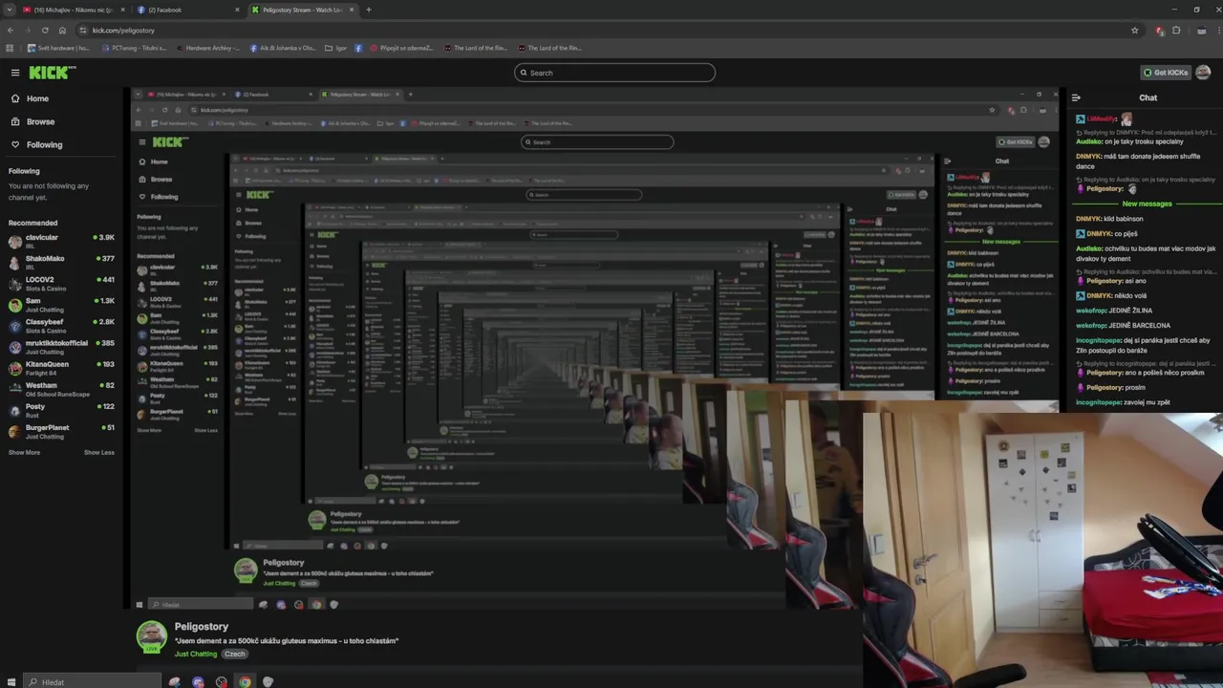Image resolution: width=1223 pixels, height=688 pixels.
Task: Click chat message 'někdo volá'
Action: pyautogui.click(x=1131, y=296)
